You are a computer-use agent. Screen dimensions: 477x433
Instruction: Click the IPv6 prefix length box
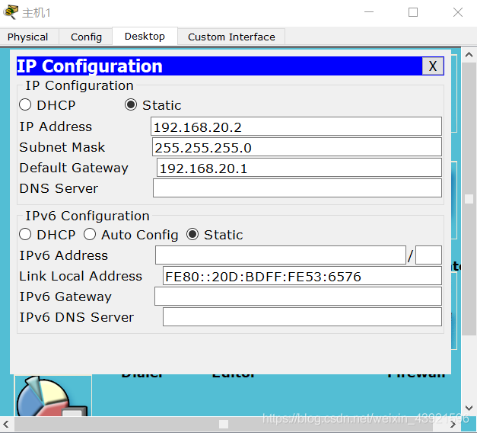[x=428, y=255]
